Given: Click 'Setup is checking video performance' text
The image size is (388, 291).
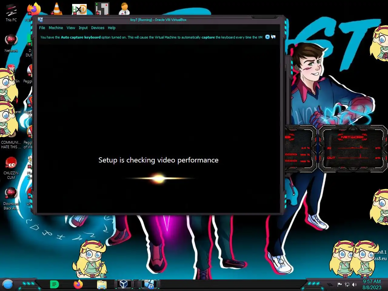Looking at the screenshot, I should pyautogui.click(x=158, y=160).
